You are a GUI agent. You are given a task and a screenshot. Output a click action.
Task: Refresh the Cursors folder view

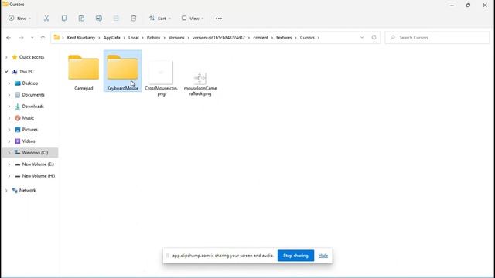[374, 37]
